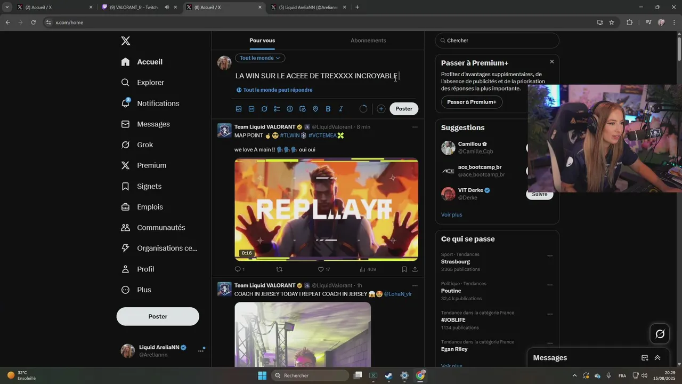Click Tout le monde peut répondre
Image resolution: width=682 pixels, height=384 pixels.
tap(274, 90)
